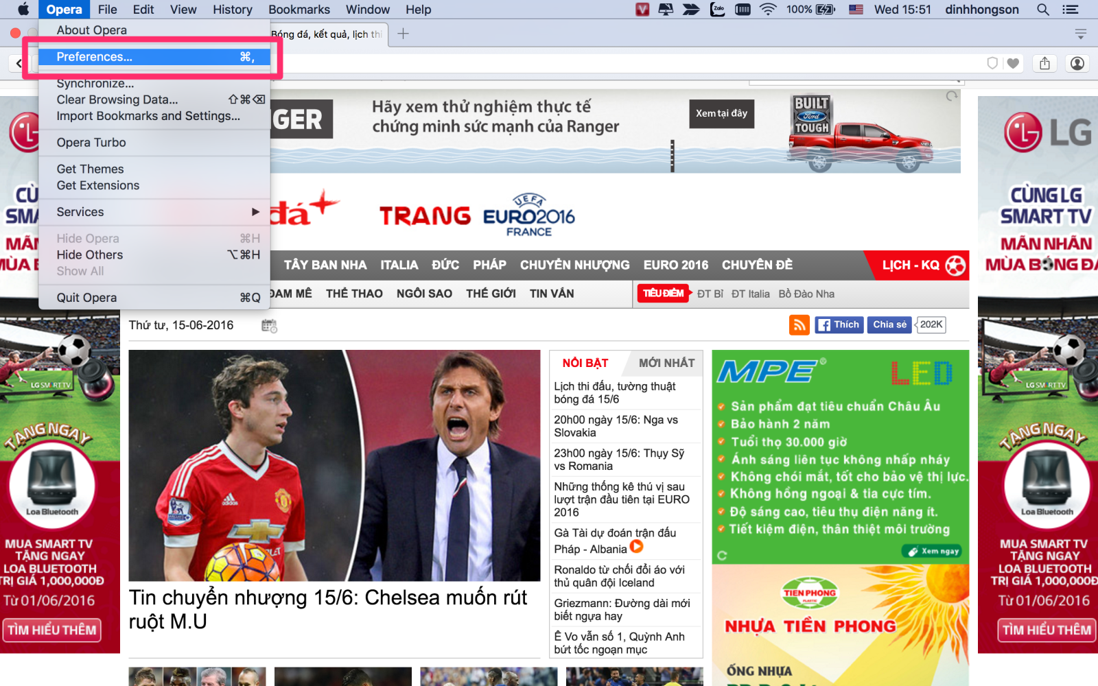Open Chelsea muốn rút ruột M.U headline

click(328, 609)
